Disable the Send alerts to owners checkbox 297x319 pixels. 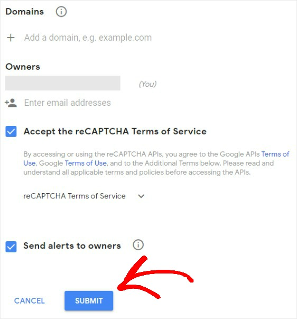click(11, 247)
